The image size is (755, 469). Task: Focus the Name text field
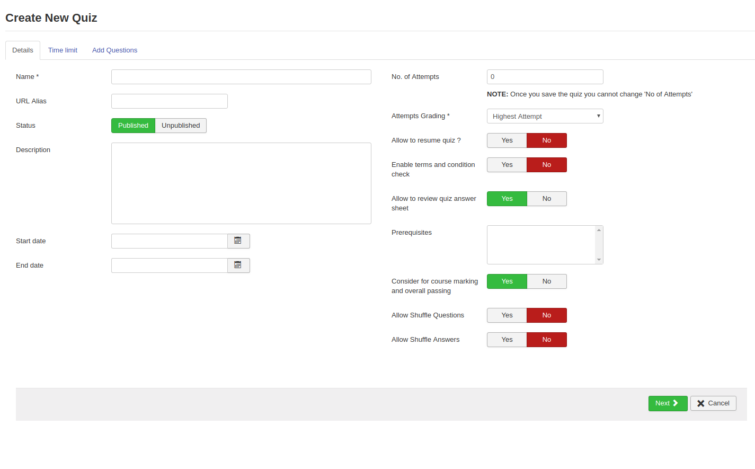click(x=241, y=77)
